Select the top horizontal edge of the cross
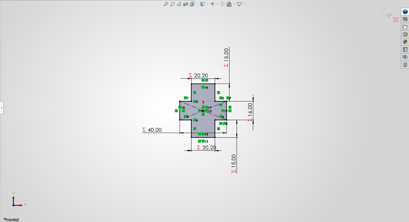The width and height of the screenshot is (409, 222). pyautogui.click(x=203, y=84)
